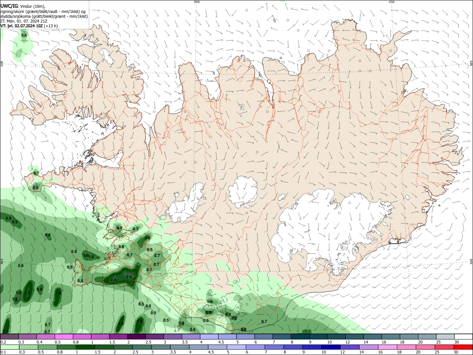The width and height of the screenshot is (473, 355).
Task: Pick the light purple swatch between 14 and 16
Action: pos(368,347)
